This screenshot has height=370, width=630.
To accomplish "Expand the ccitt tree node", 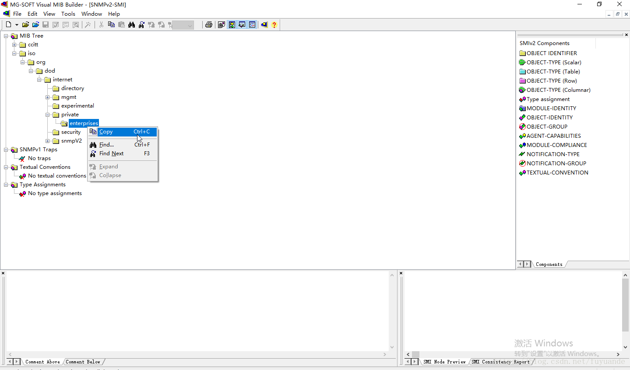I will [x=14, y=45].
